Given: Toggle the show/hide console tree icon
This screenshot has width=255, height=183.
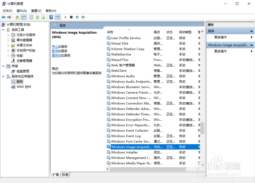Looking at the screenshot, I should [x=24, y=17].
